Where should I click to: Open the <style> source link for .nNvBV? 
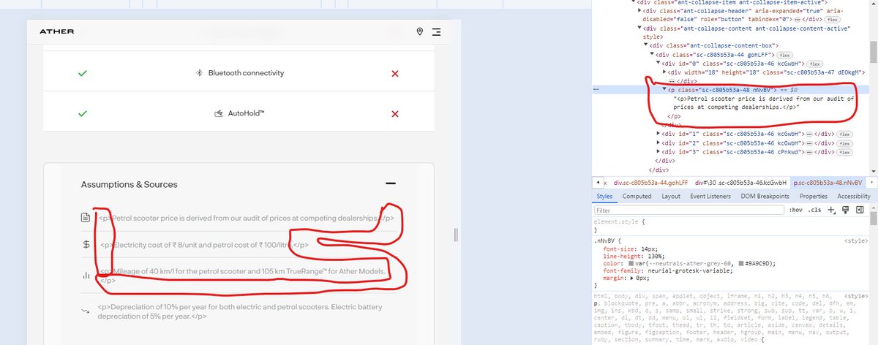pos(856,240)
